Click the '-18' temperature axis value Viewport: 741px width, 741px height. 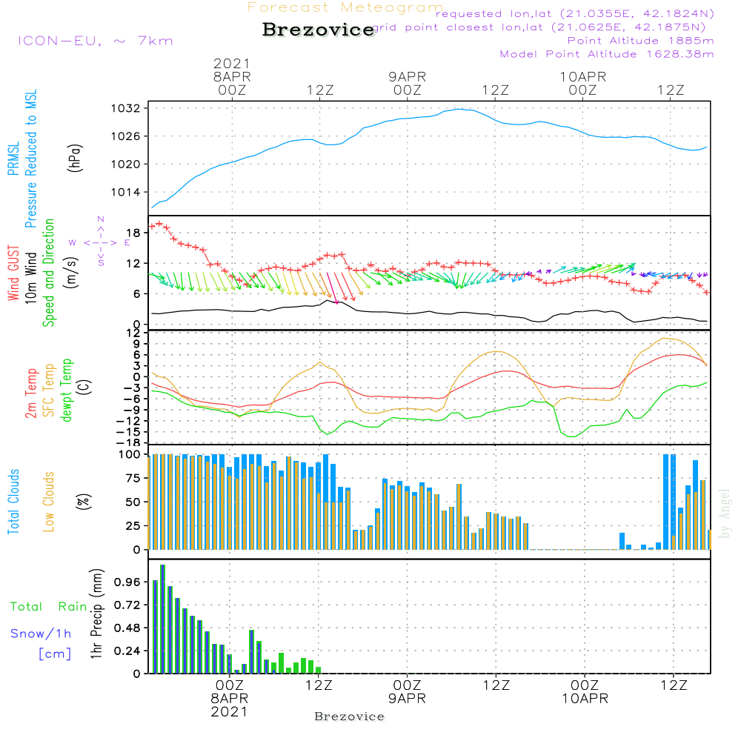pyautogui.click(x=127, y=442)
